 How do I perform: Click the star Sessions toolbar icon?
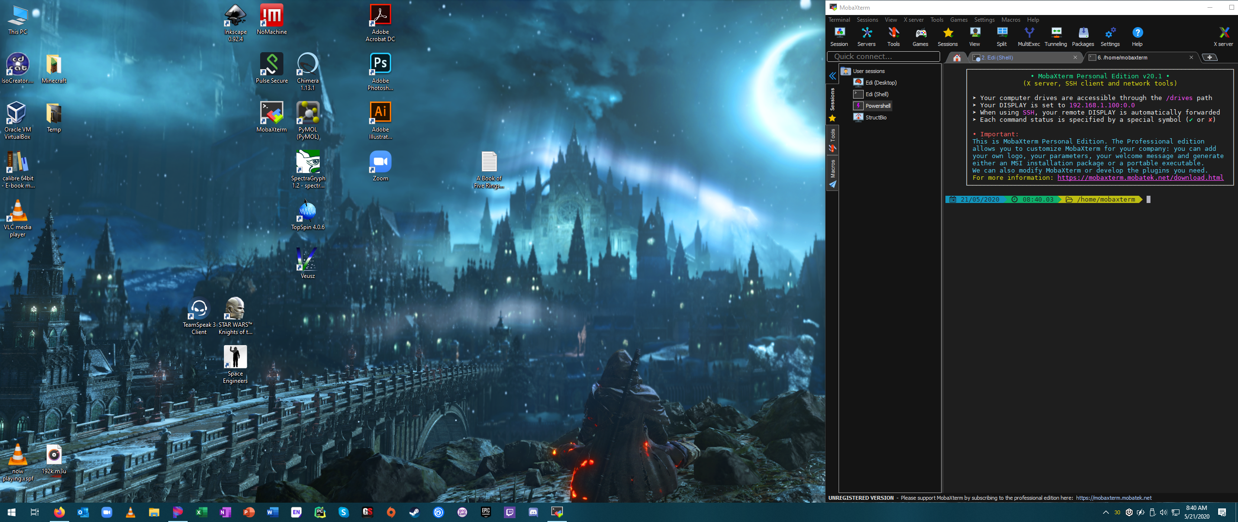947,37
